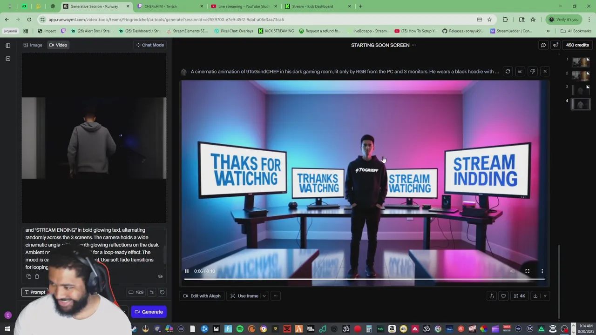596x335 pixels.
Task: Select the Prompt tab button
Action: click(34, 292)
